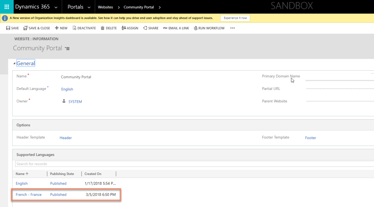The width and height of the screenshot is (374, 207).
Task: Expand chevron after Websites breadcrumb
Action: click(x=119, y=7)
